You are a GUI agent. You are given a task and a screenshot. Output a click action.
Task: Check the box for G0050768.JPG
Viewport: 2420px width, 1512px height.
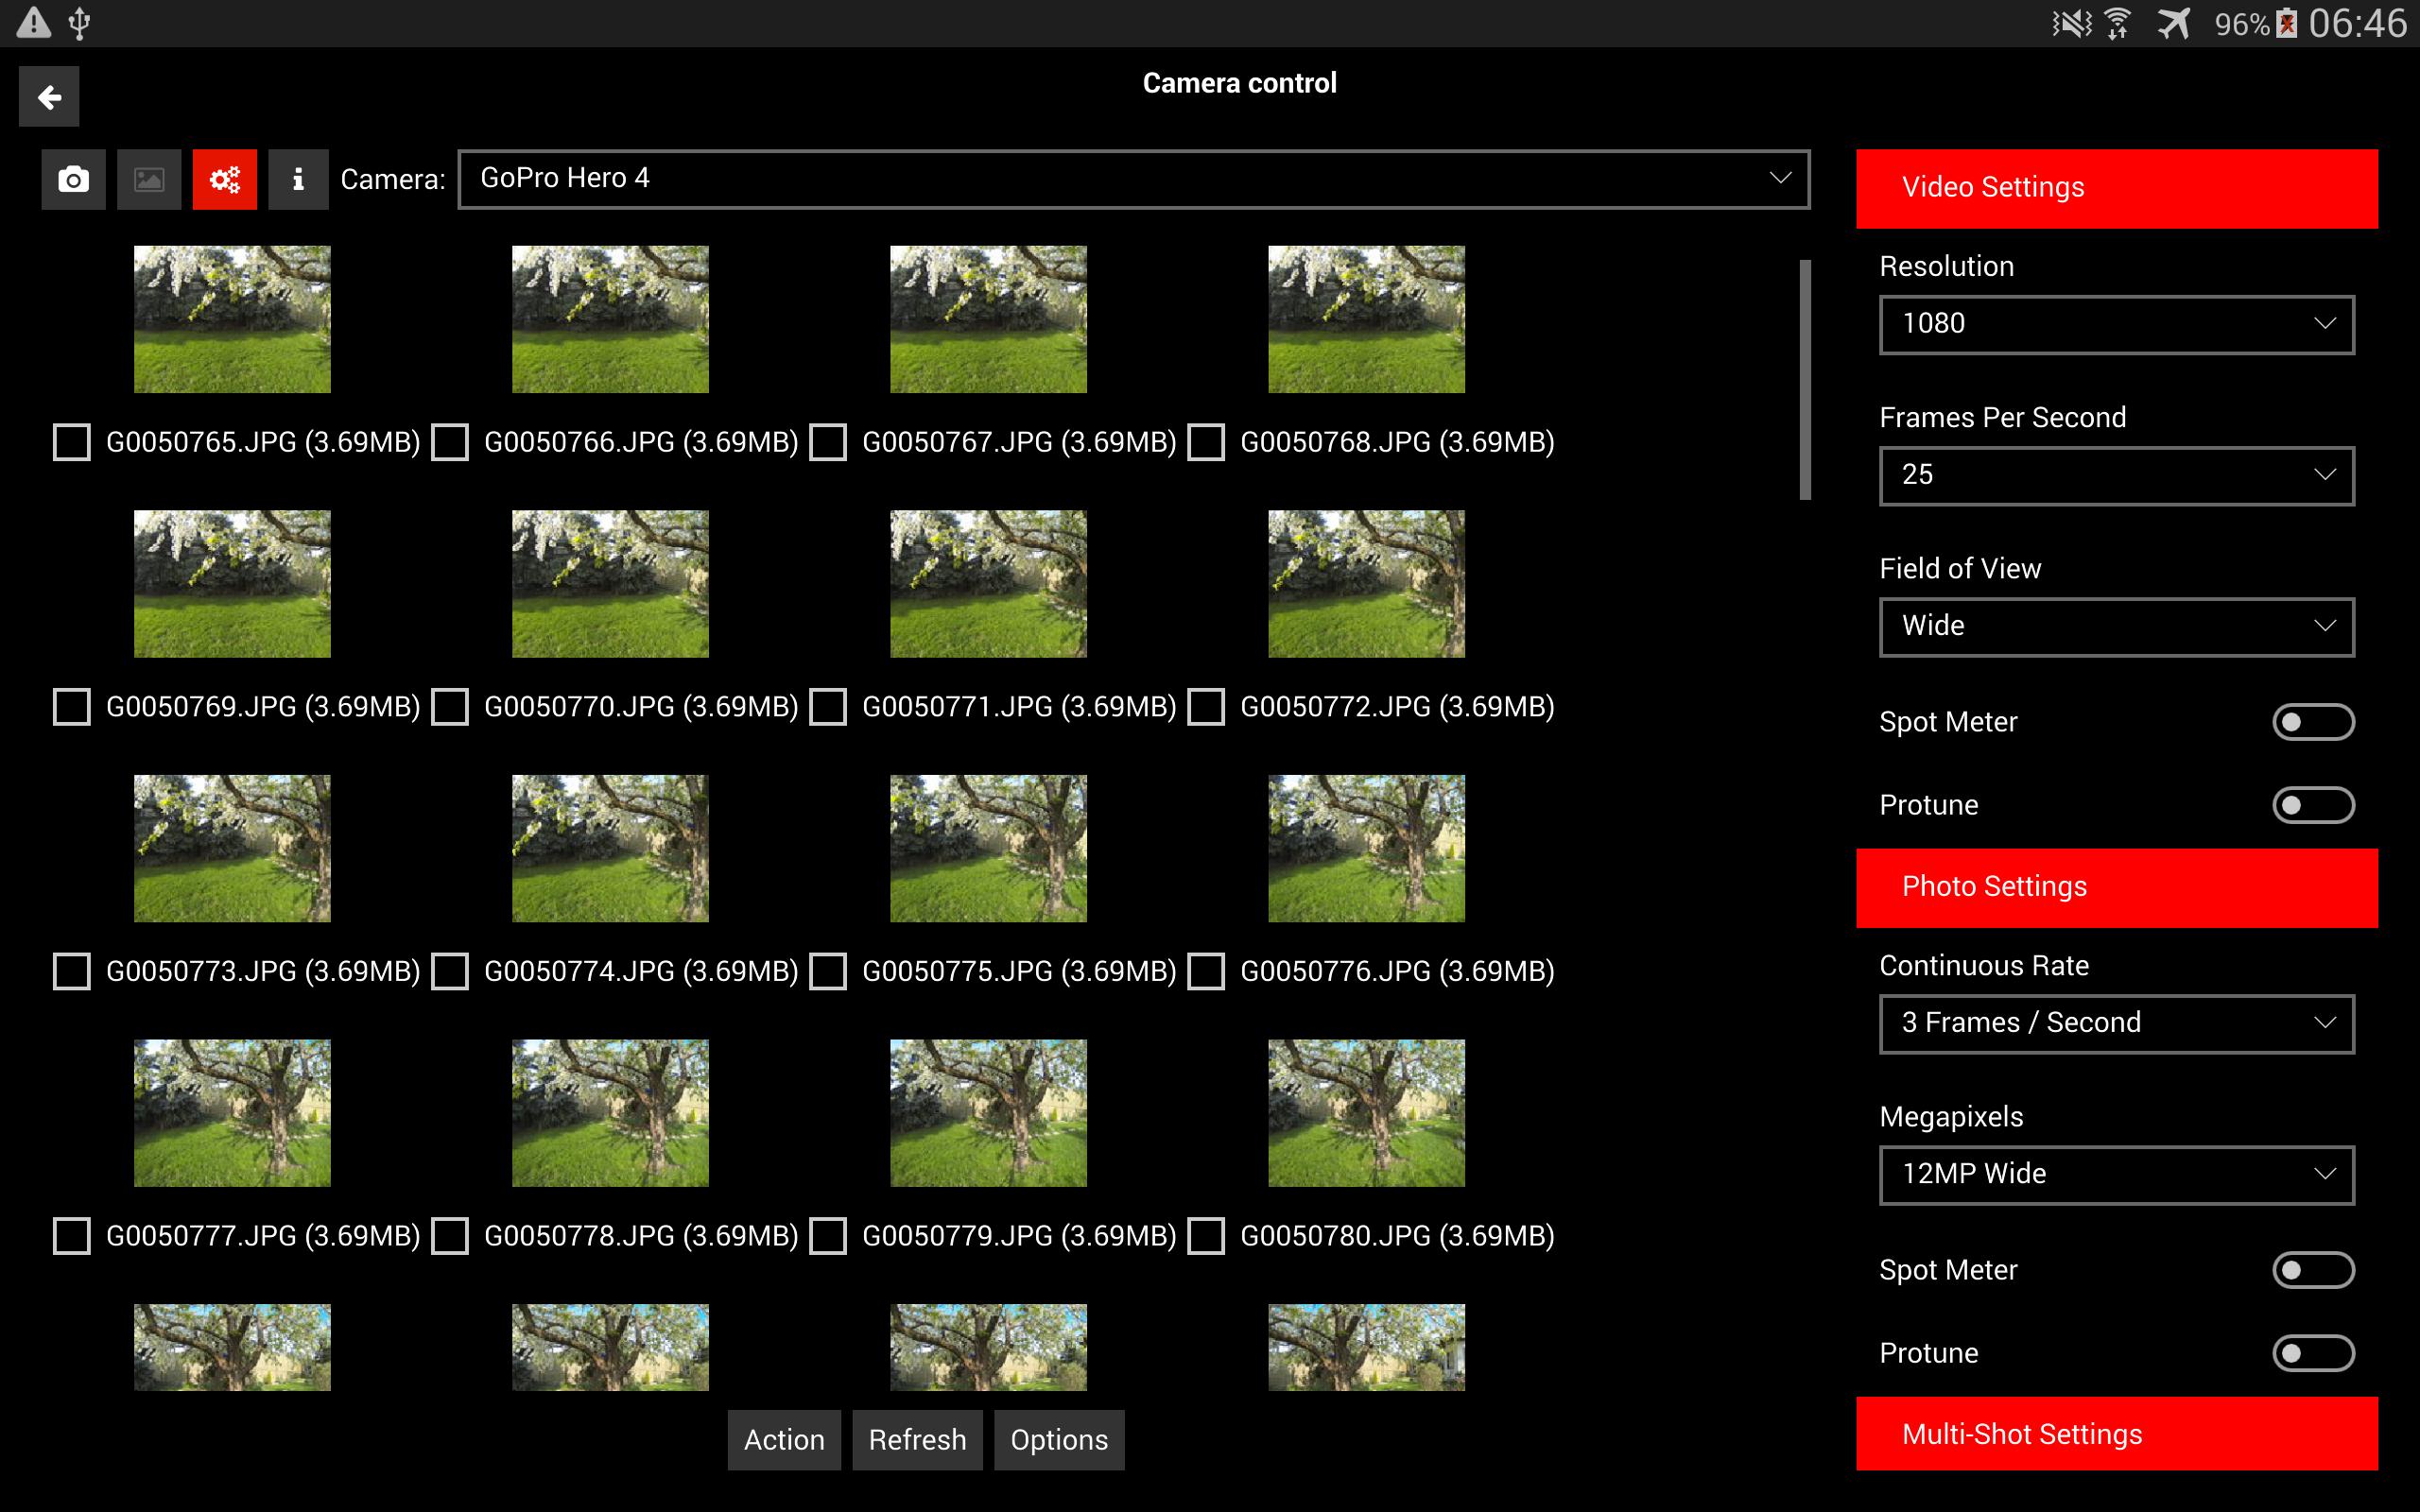click(1206, 442)
